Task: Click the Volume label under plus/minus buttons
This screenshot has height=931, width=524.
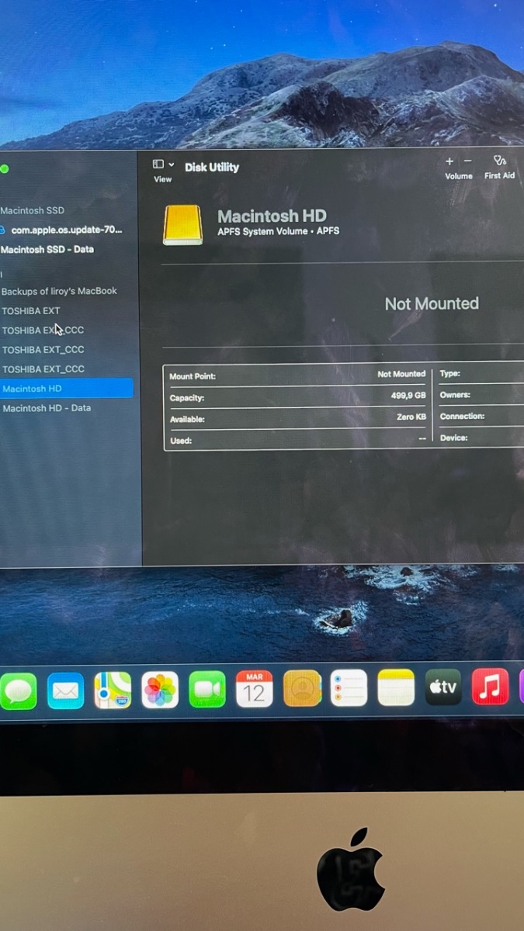Action: point(459,176)
